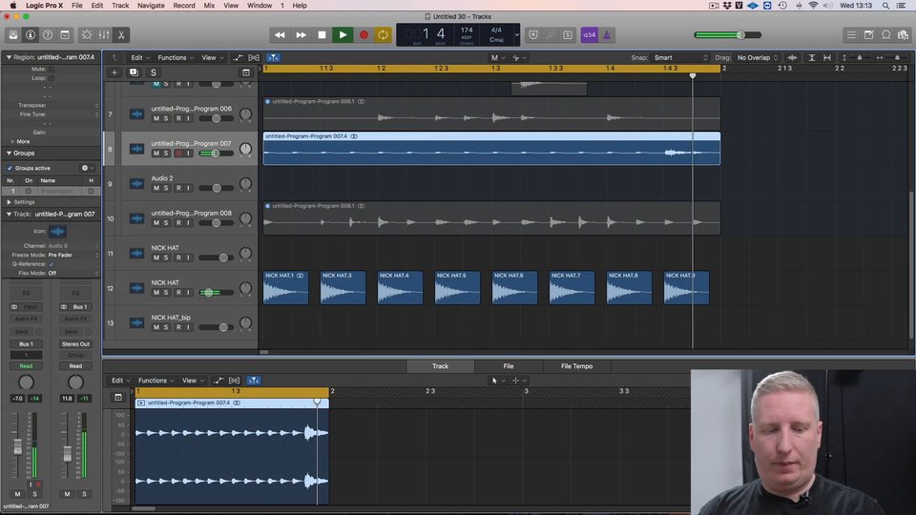
Task: Open the Browsers media button
Action: point(904,35)
